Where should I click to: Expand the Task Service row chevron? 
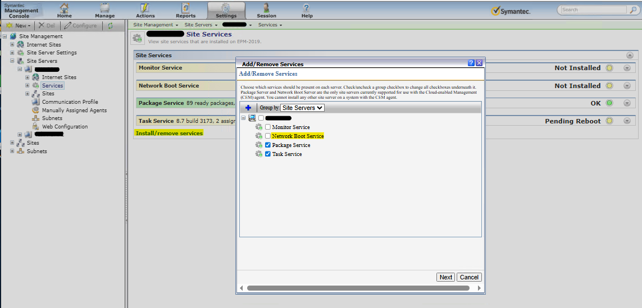[627, 121]
